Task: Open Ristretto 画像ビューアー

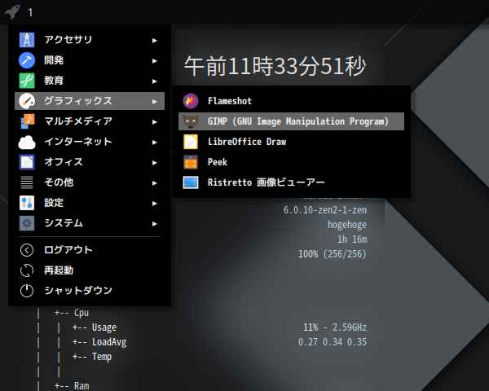Action: pyautogui.click(x=291, y=182)
